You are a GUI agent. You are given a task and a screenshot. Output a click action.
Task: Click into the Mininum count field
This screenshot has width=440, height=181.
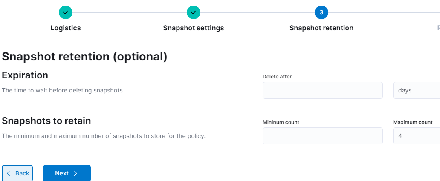tap(322, 136)
